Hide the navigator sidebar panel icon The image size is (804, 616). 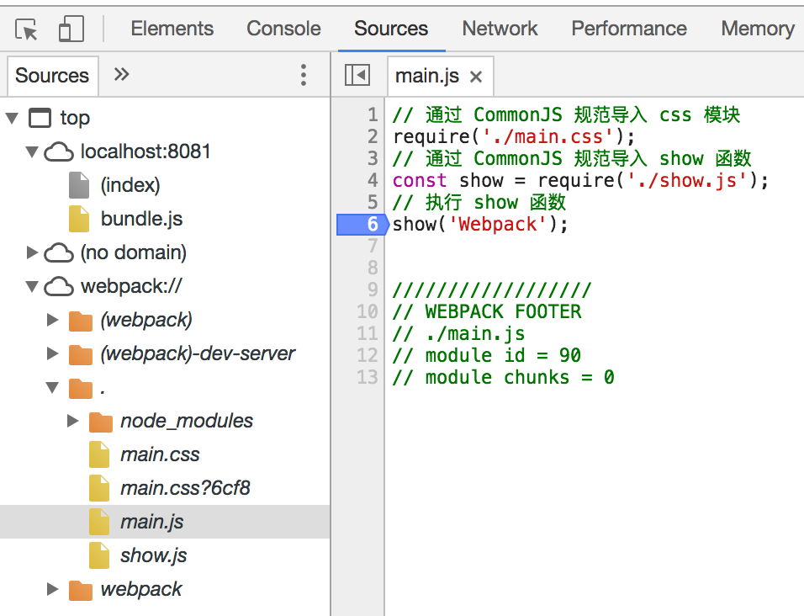pos(357,76)
